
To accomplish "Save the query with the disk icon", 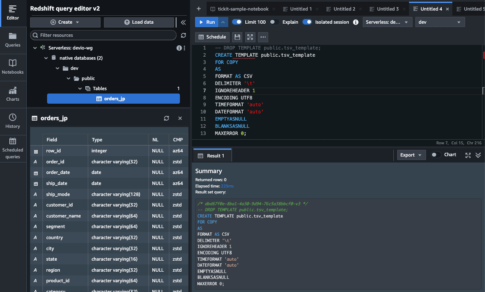I will [x=237, y=37].
